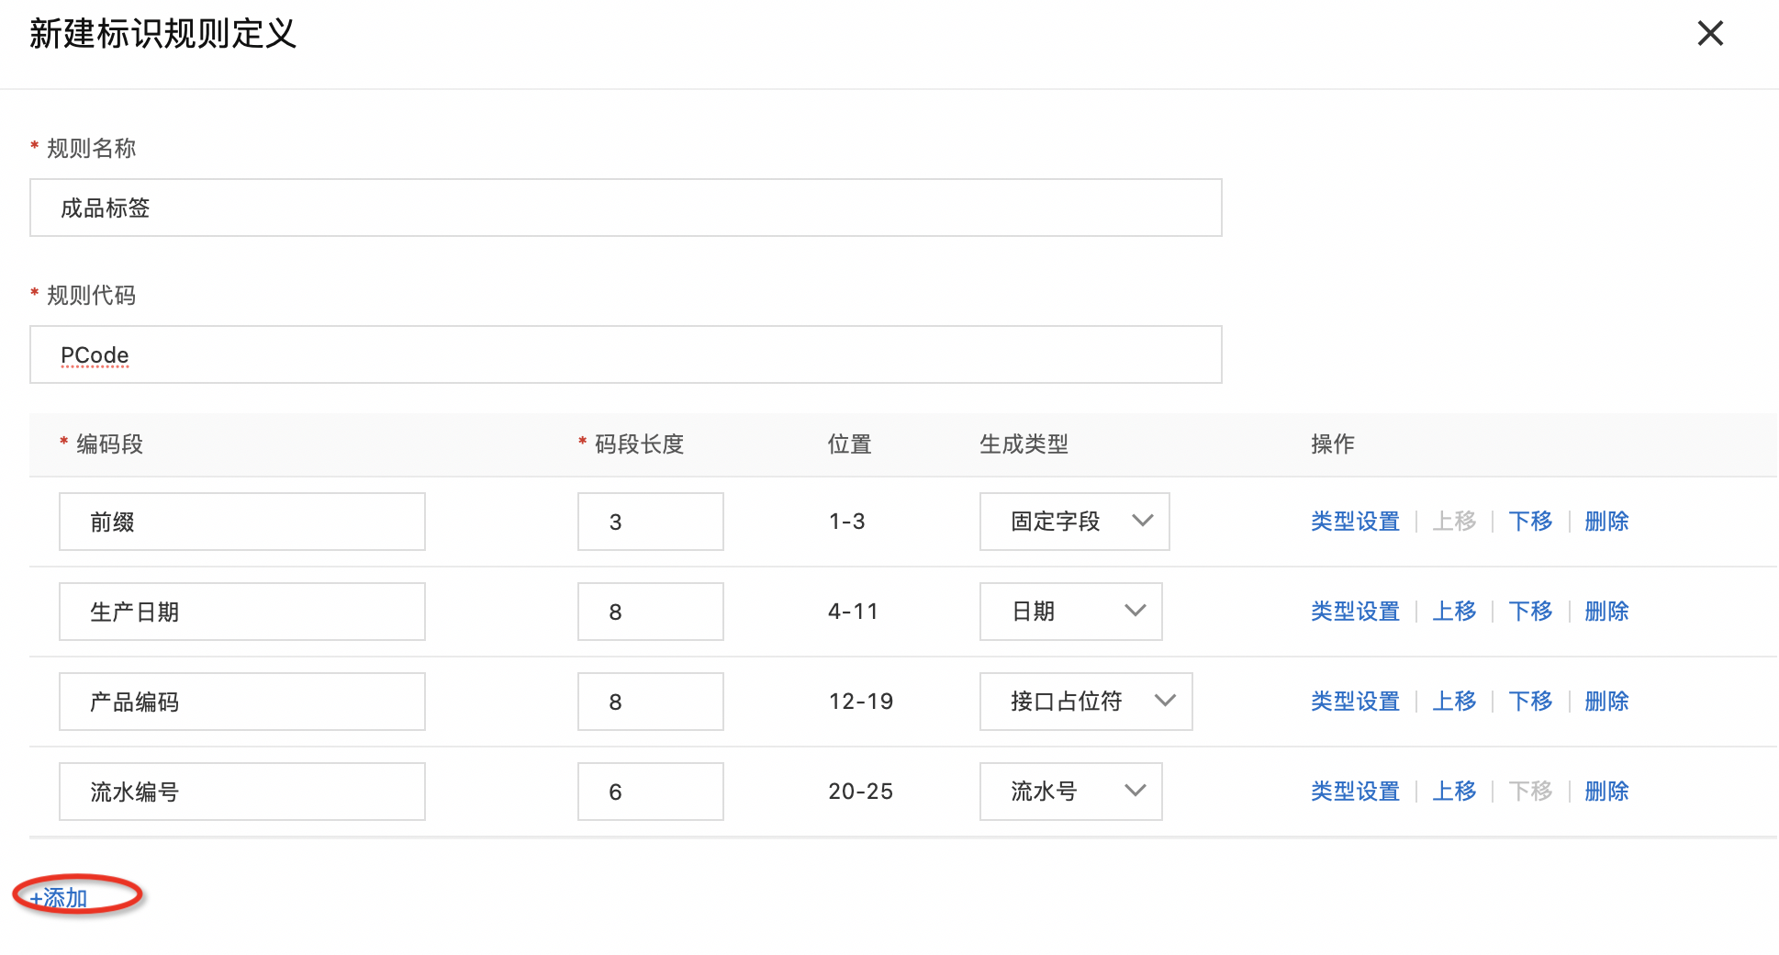Screen dimensions: 1779x955
Task: Delete the 产品编码 row
Action: (1606, 702)
